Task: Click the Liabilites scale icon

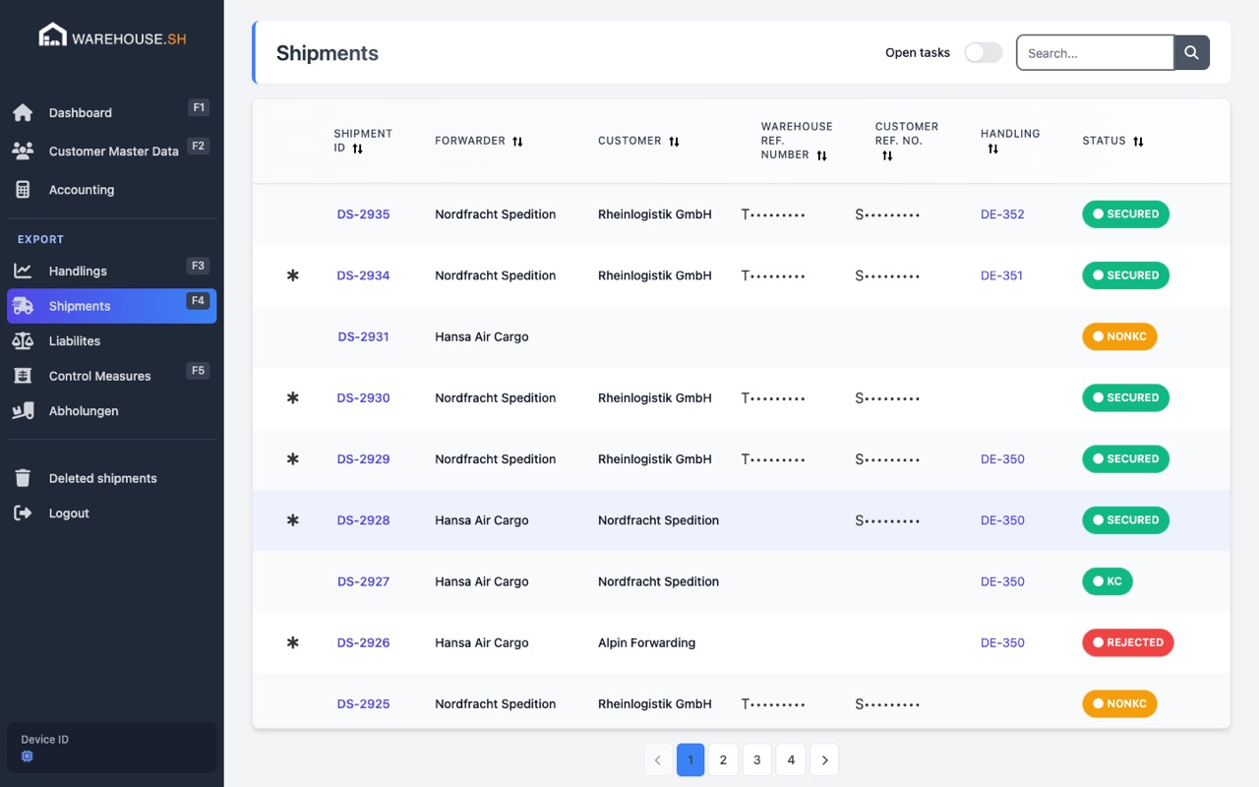Action: tap(23, 340)
